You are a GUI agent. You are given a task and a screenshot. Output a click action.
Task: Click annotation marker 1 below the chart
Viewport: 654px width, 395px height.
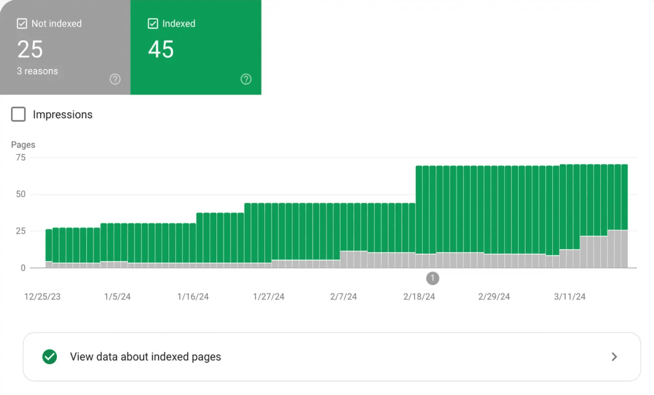(x=432, y=278)
